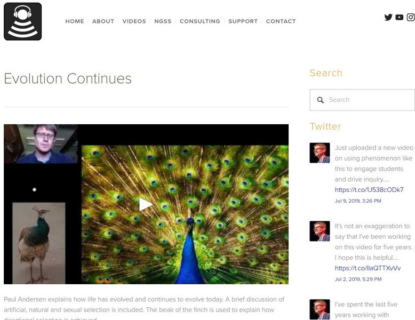Viewport: 415px width, 320px height.
Task: Open the Instagram icon in the header
Action: tap(411, 17)
